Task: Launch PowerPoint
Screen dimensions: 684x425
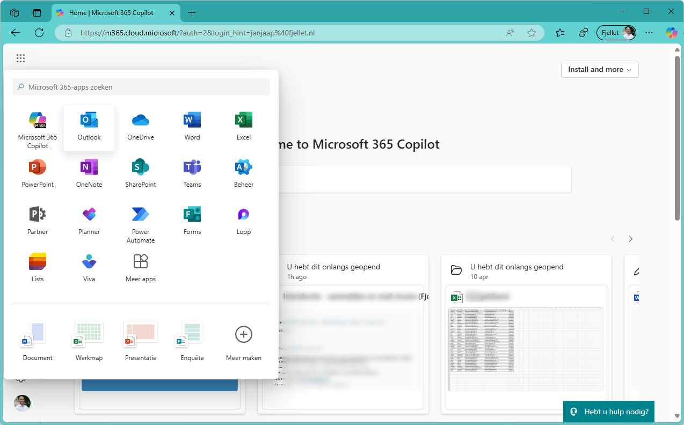Action: click(x=38, y=174)
